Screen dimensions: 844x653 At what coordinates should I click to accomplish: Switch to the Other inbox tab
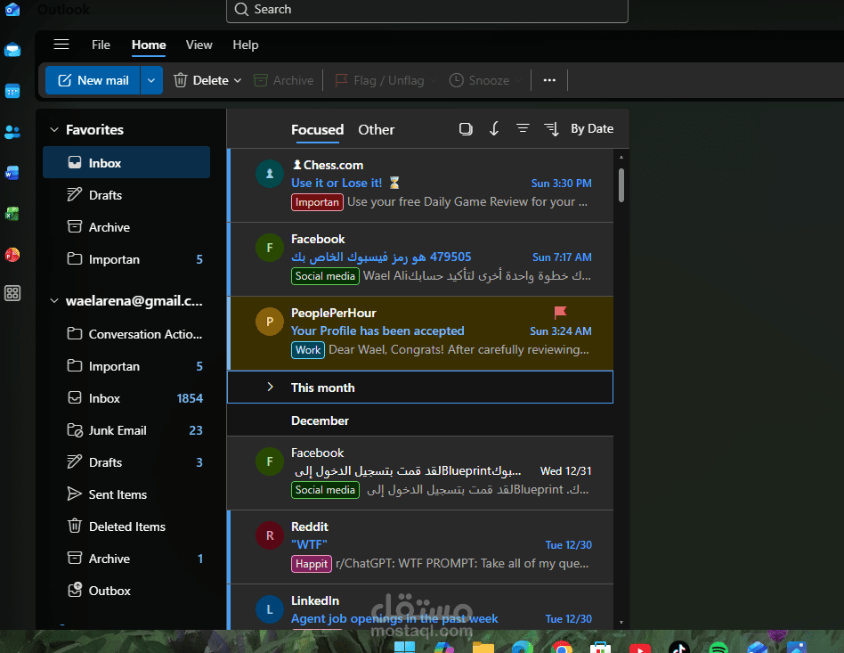click(x=377, y=130)
